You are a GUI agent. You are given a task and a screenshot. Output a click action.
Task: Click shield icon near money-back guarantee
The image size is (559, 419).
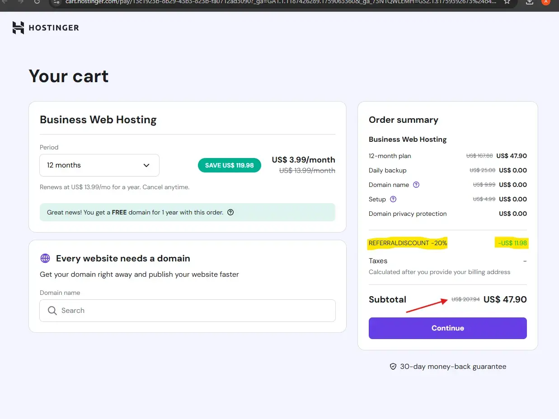click(x=393, y=367)
